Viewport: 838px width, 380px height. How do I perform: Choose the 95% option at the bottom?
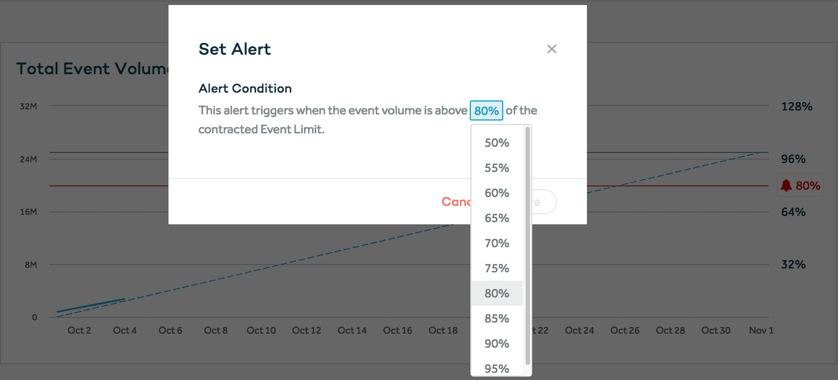coord(496,368)
